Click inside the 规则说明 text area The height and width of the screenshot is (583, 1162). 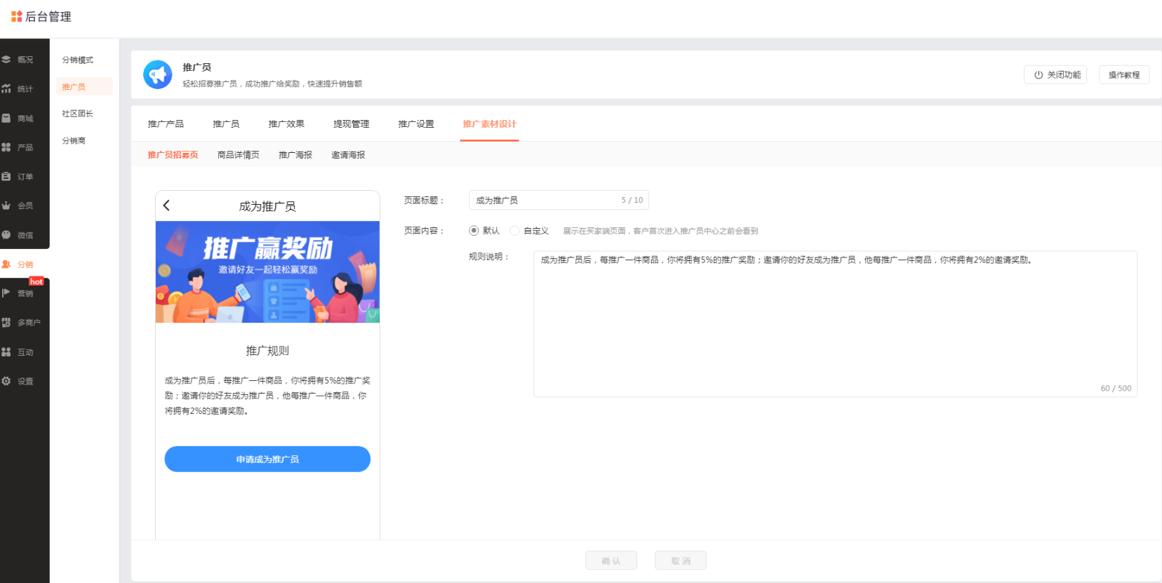[x=835, y=324]
